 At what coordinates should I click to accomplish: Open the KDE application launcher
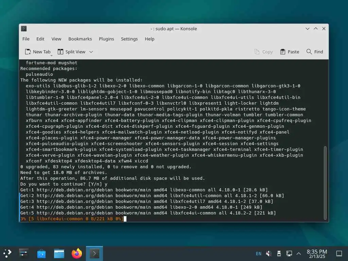7,254
